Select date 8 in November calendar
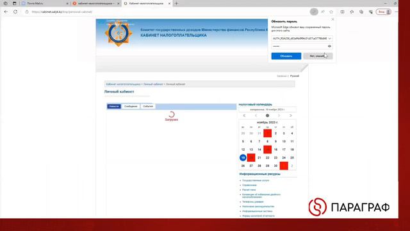 coord(268,141)
